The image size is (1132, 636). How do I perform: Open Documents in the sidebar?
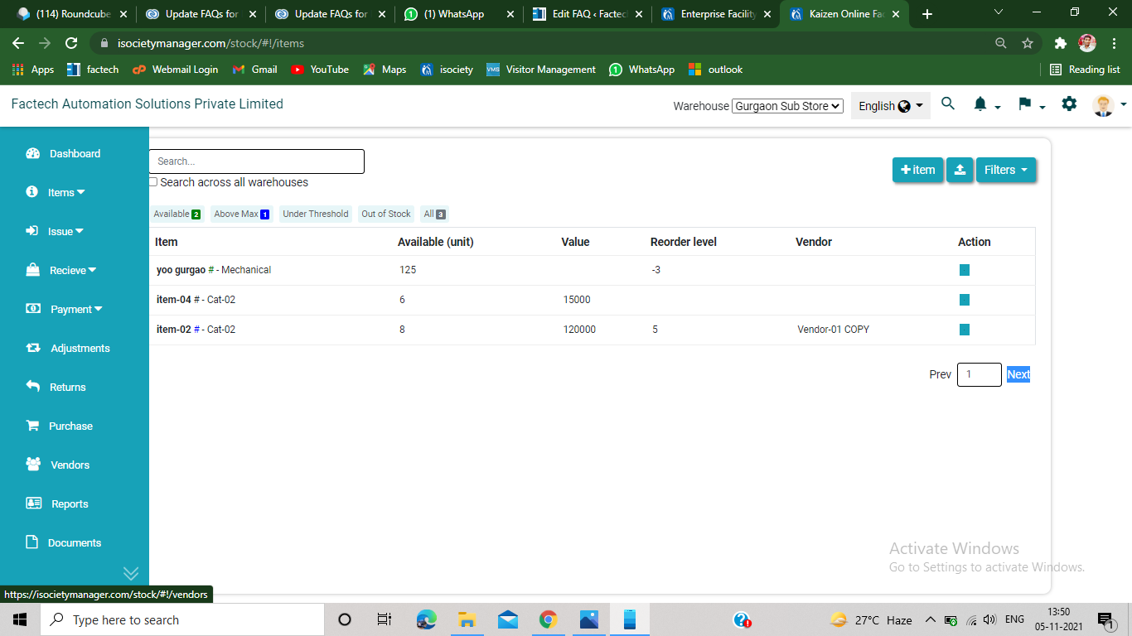pos(63,542)
